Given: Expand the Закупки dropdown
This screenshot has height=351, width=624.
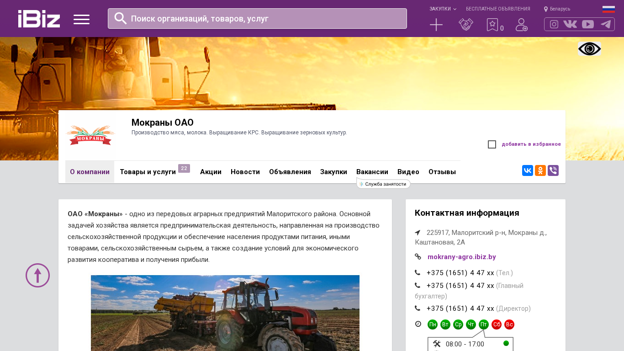Looking at the screenshot, I should click(443, 9).
